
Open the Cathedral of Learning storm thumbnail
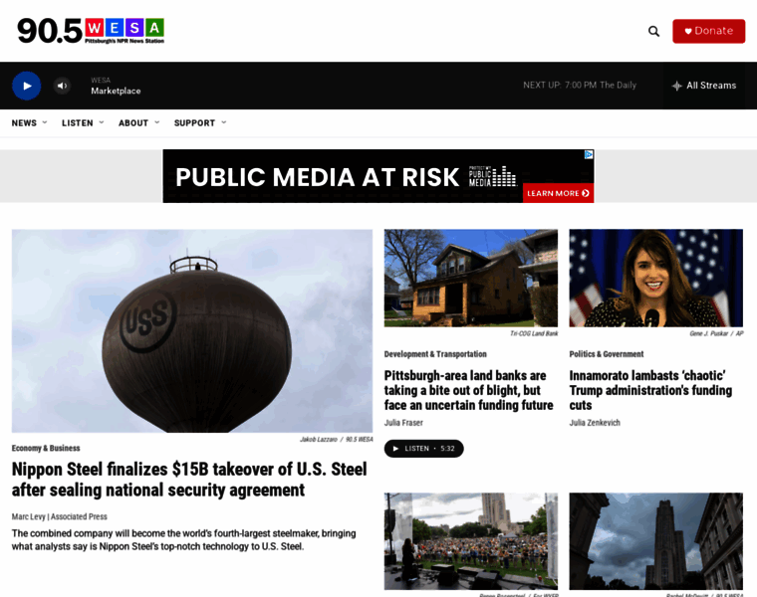656,541
